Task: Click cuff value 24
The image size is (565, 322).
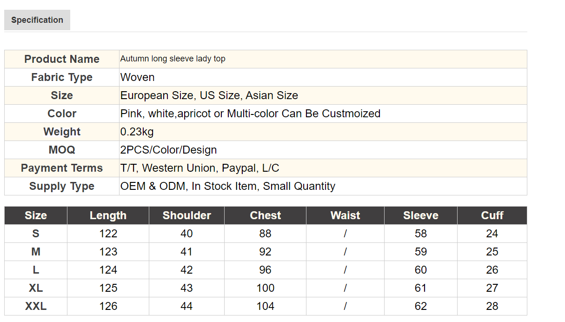Action: pos(492,234)
